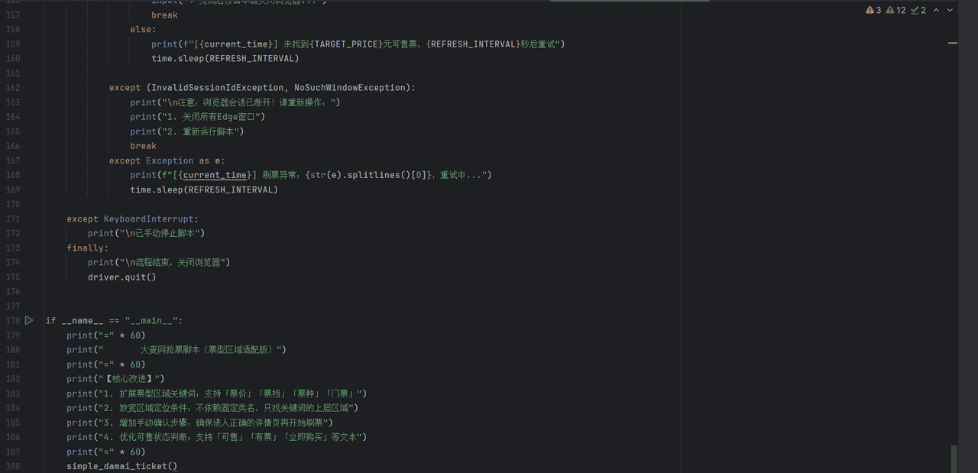Click the finally keyword on line 173
This screenshot has width=978, height=473.
[x=87, y=248]
